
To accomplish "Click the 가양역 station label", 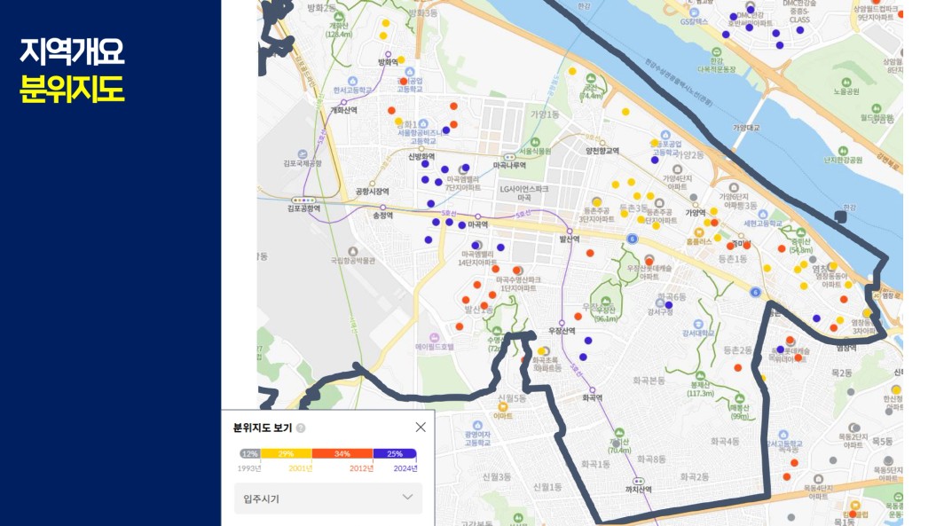I will click(x=696, y=213).
